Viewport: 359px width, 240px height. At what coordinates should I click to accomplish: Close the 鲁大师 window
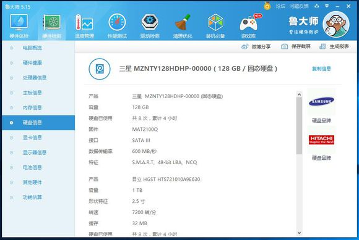(348, 6)
